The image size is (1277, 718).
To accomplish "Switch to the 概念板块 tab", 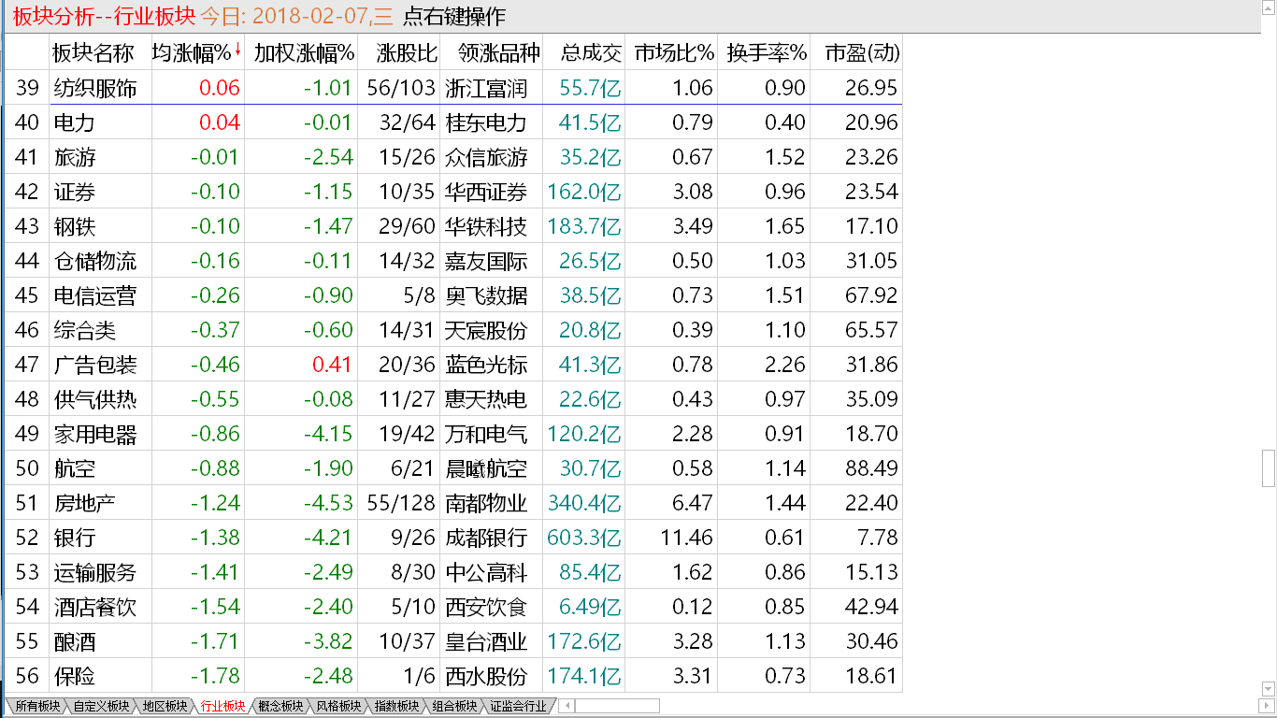I will (x=280, y=706).
